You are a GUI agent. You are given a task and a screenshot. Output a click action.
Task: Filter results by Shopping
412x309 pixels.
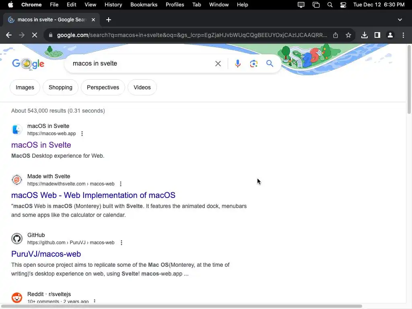point(60,87)
